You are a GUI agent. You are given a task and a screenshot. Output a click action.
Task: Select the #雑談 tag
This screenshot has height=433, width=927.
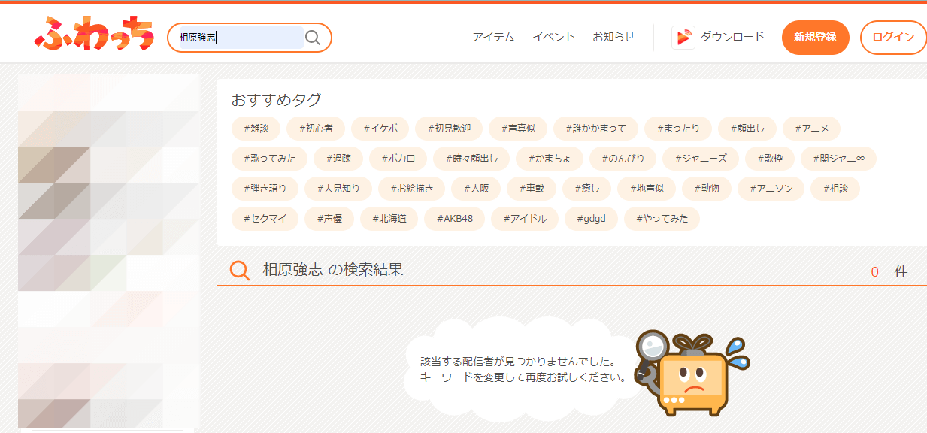click(256, 129)
